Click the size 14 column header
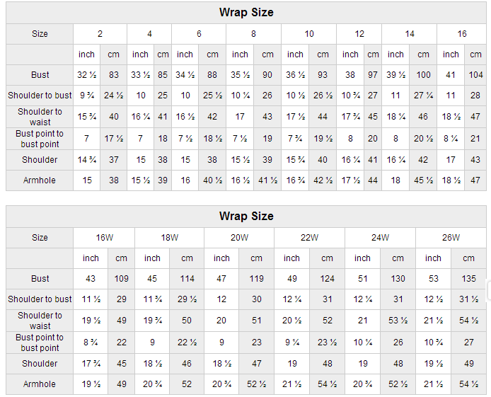Image resolution: width=491 pixels, height=397 pixels. click(x=410, y=34)
